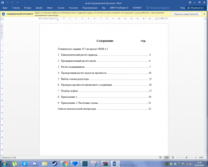Open Discord from the taskbar
The image size is (208, 167).
pos(34,164)
